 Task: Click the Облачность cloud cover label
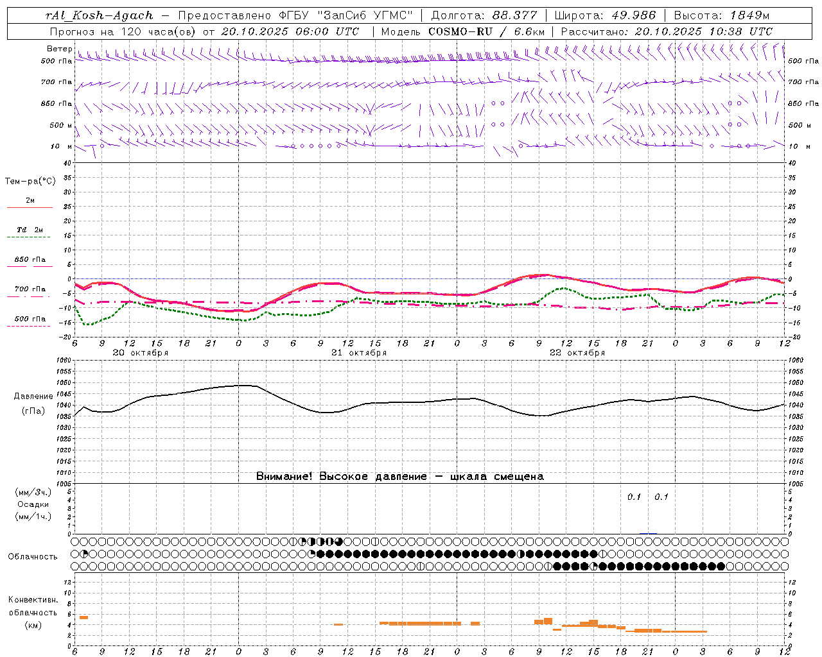pyautogui.click(x=33, y=557)
